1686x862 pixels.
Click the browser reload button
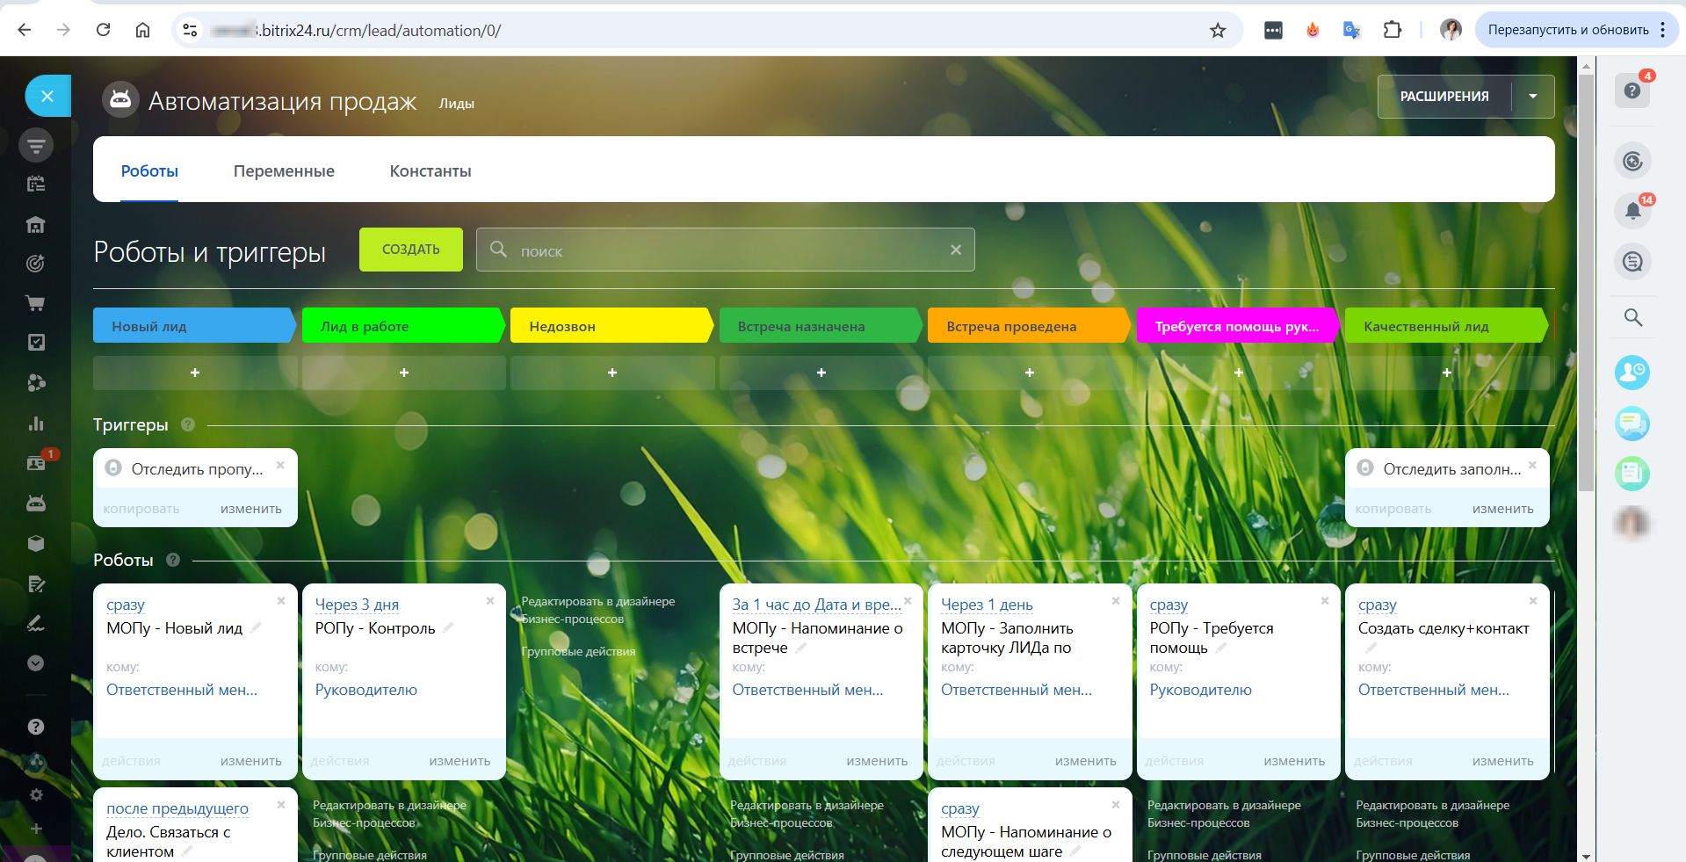104,30
